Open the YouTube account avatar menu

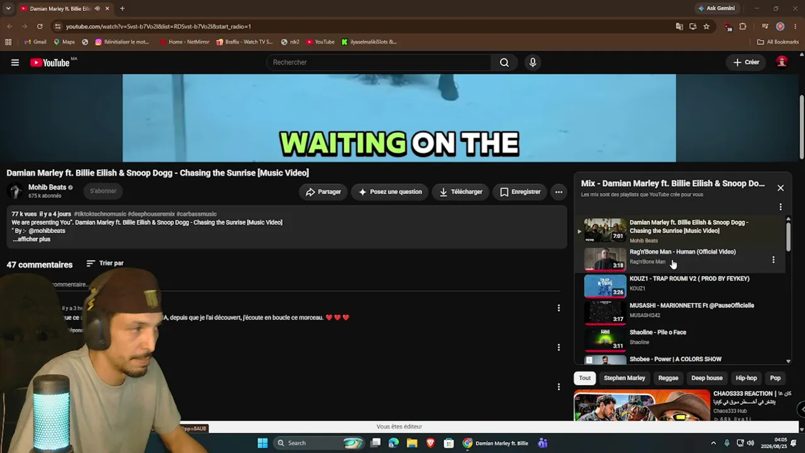[x=782, y=62]
